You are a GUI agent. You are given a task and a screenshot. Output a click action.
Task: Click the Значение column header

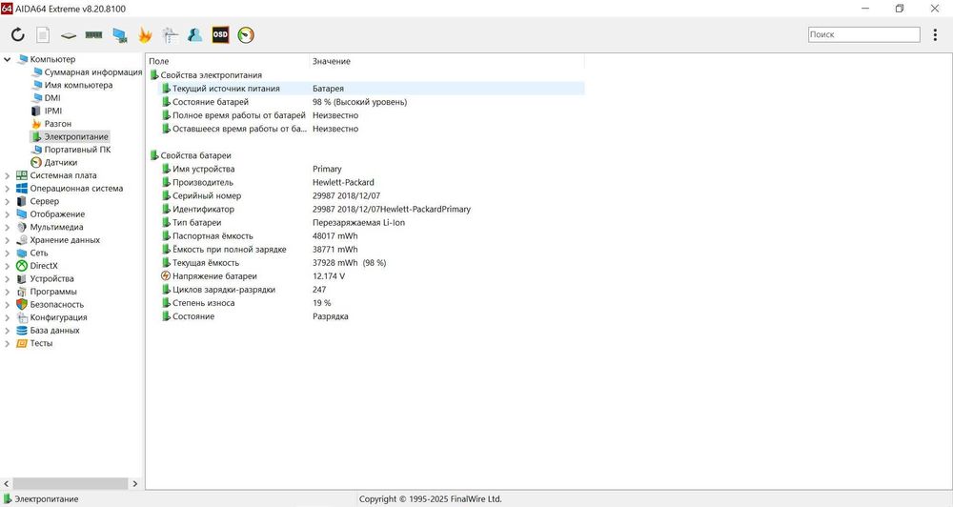click(447, 61)
